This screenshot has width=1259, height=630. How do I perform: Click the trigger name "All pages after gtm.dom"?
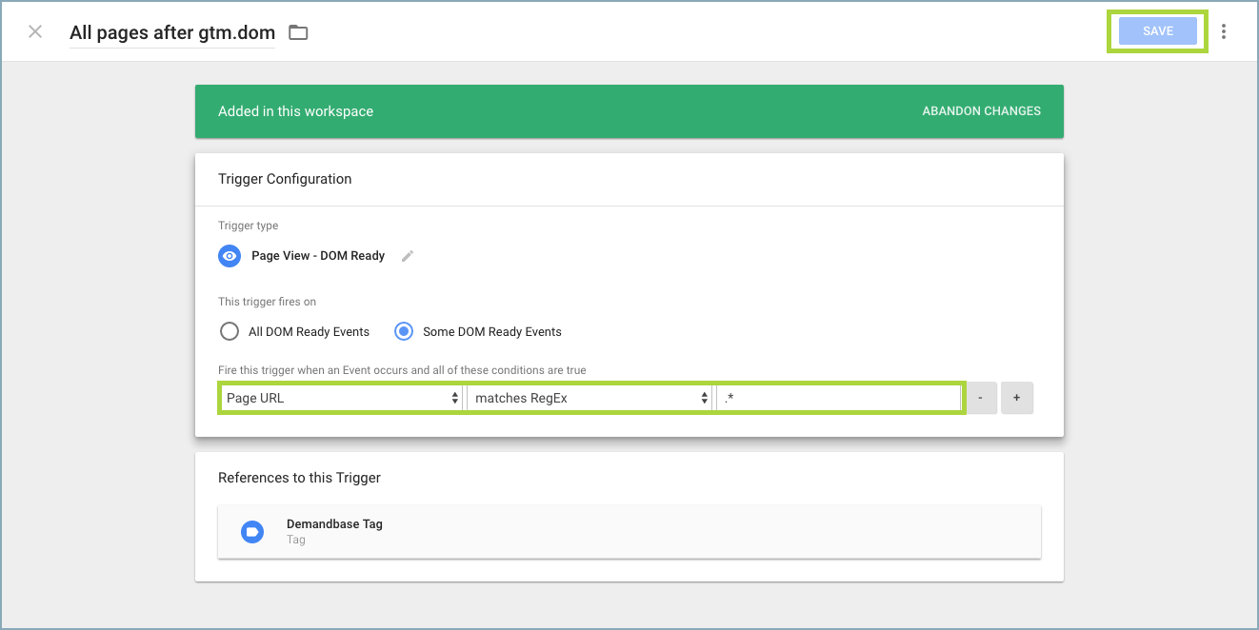pyautogui.click(x=171, y=32)
